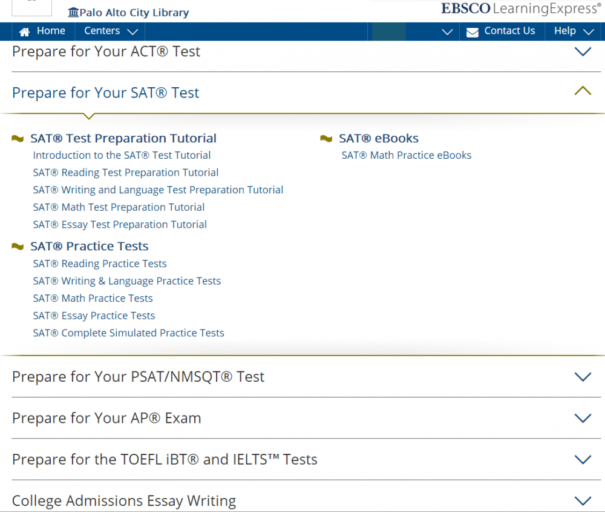Viewport: 605px width, 512px height.
Task: Open SAT Essay Practice Tests link
Action: [x=94, y=316]
